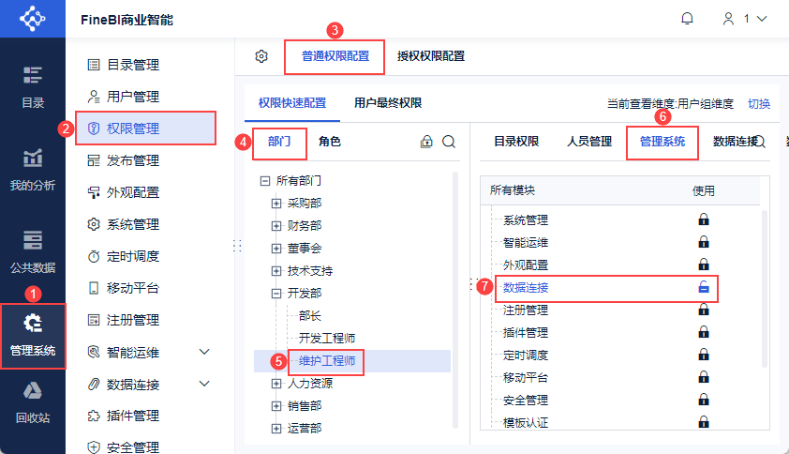Open the settings gear icon beside 普通权限配置
Viewport: 789px width, 454px height.
[261, 56]
